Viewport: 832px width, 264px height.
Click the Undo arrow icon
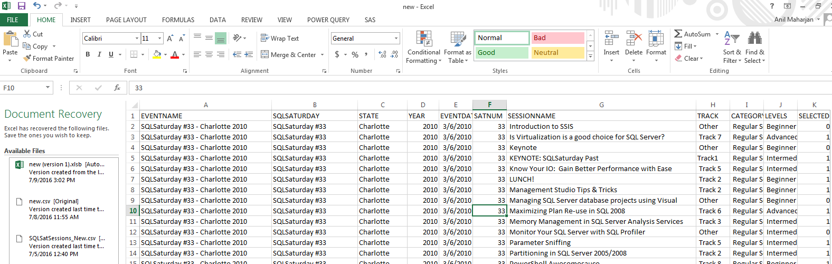click(x=37, y=6)
